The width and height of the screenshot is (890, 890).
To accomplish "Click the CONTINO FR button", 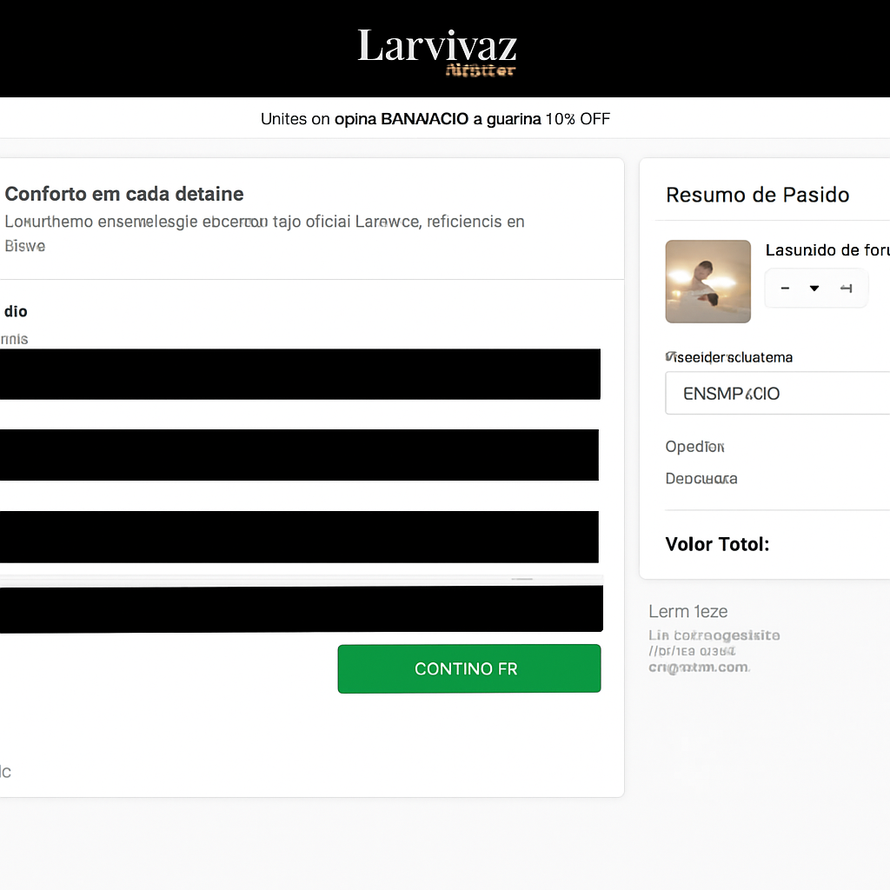I will click(x=468, y=668).
